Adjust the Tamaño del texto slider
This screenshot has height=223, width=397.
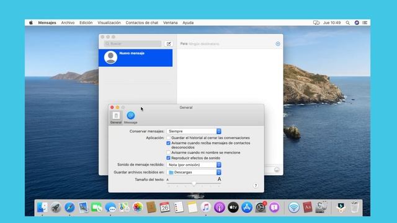point(194,183)
